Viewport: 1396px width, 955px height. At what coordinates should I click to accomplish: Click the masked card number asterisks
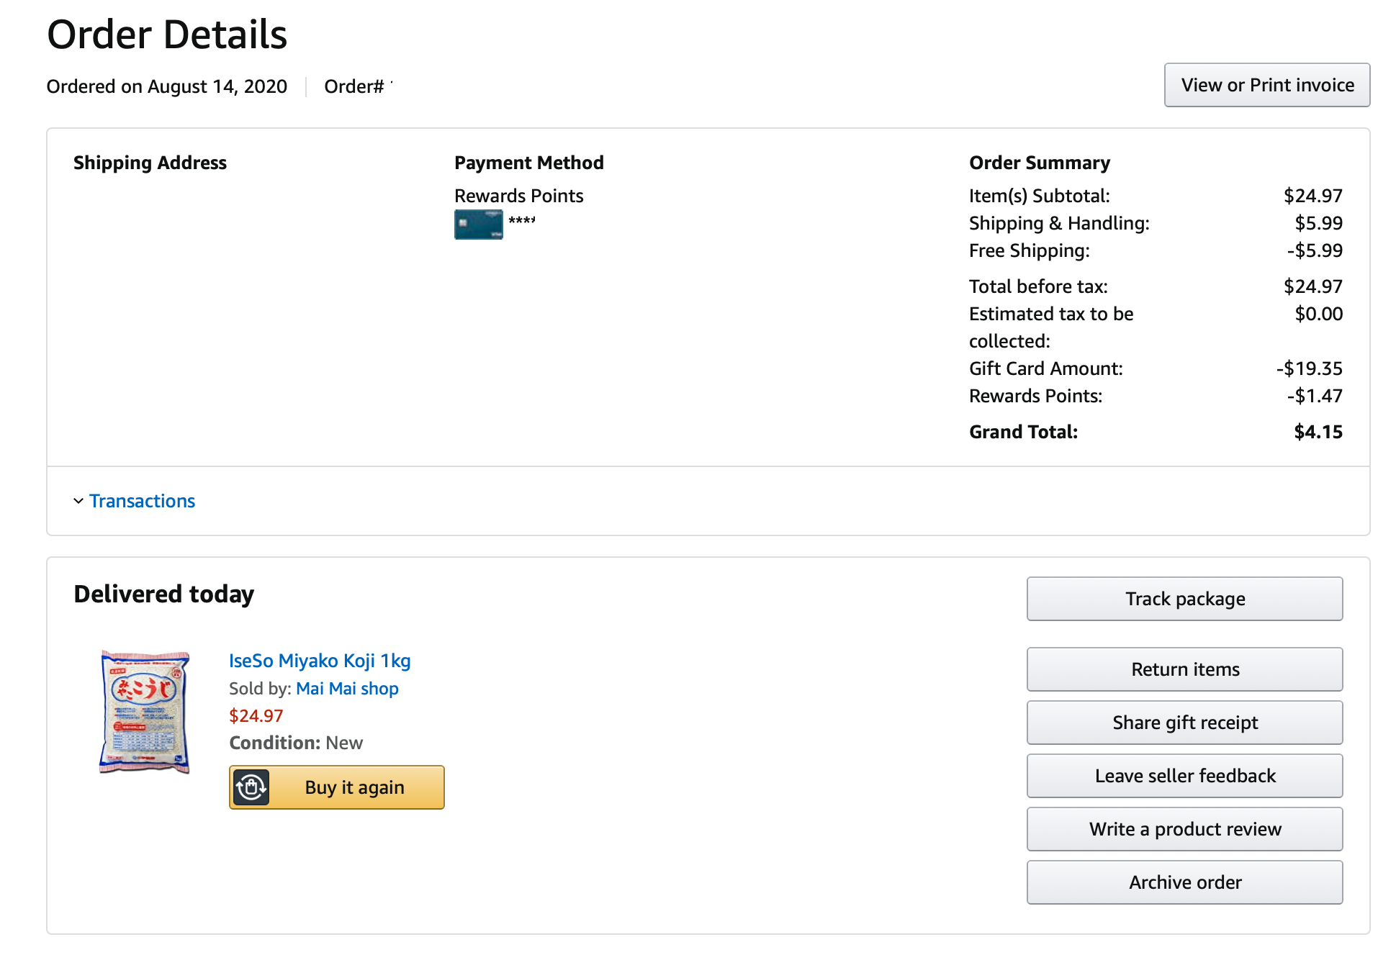(x=522, y=220)
